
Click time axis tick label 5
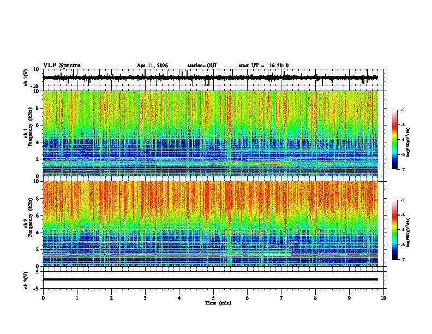tap(213, 298)
